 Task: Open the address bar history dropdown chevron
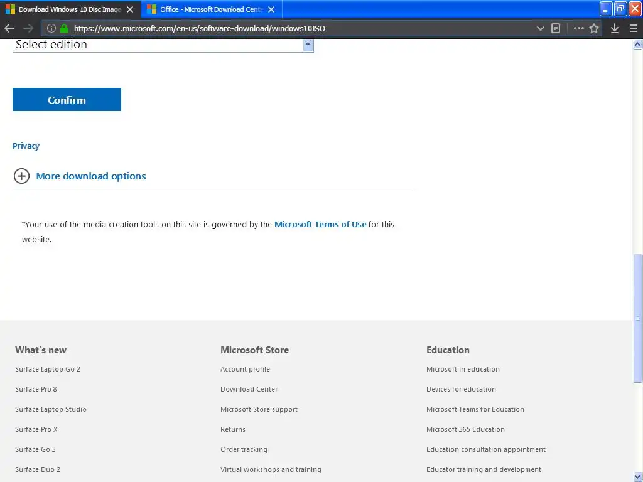click(541, 28)
